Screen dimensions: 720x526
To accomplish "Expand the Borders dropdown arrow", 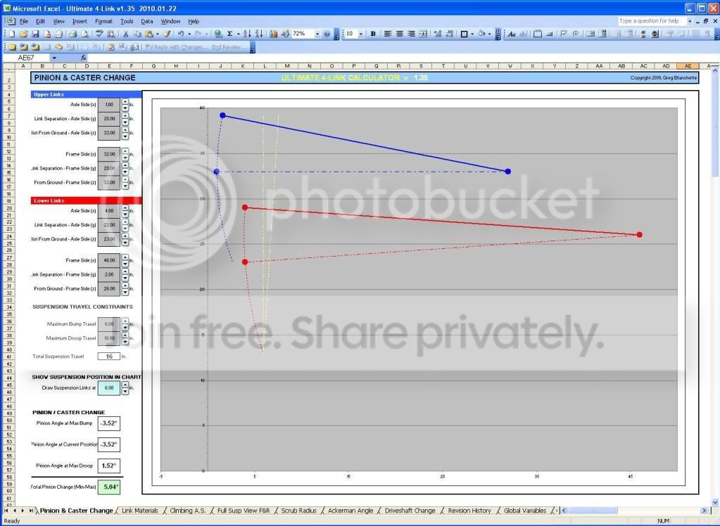I will tap(472, 34).
